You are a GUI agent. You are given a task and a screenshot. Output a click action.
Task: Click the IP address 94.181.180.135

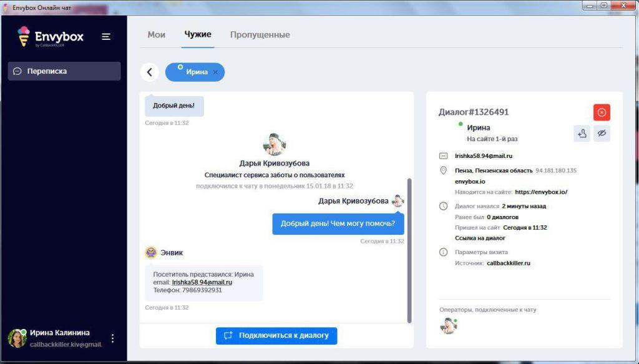pyautogui.click(x=556, y=170)
